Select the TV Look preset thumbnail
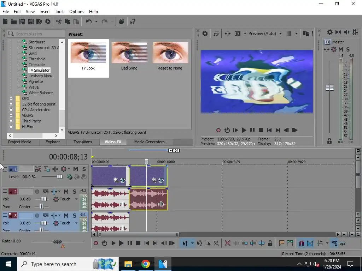 (88, 58)
